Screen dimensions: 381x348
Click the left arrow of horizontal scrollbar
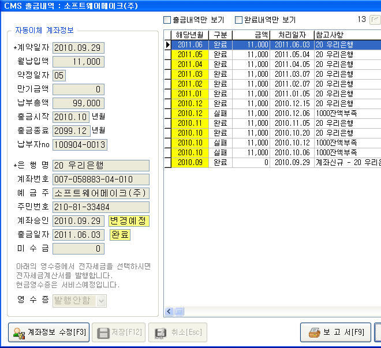click(x=169, y=311)
